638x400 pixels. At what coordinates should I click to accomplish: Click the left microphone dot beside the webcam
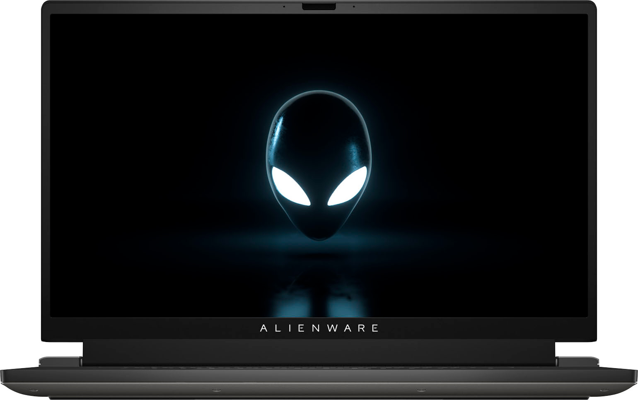284,7
